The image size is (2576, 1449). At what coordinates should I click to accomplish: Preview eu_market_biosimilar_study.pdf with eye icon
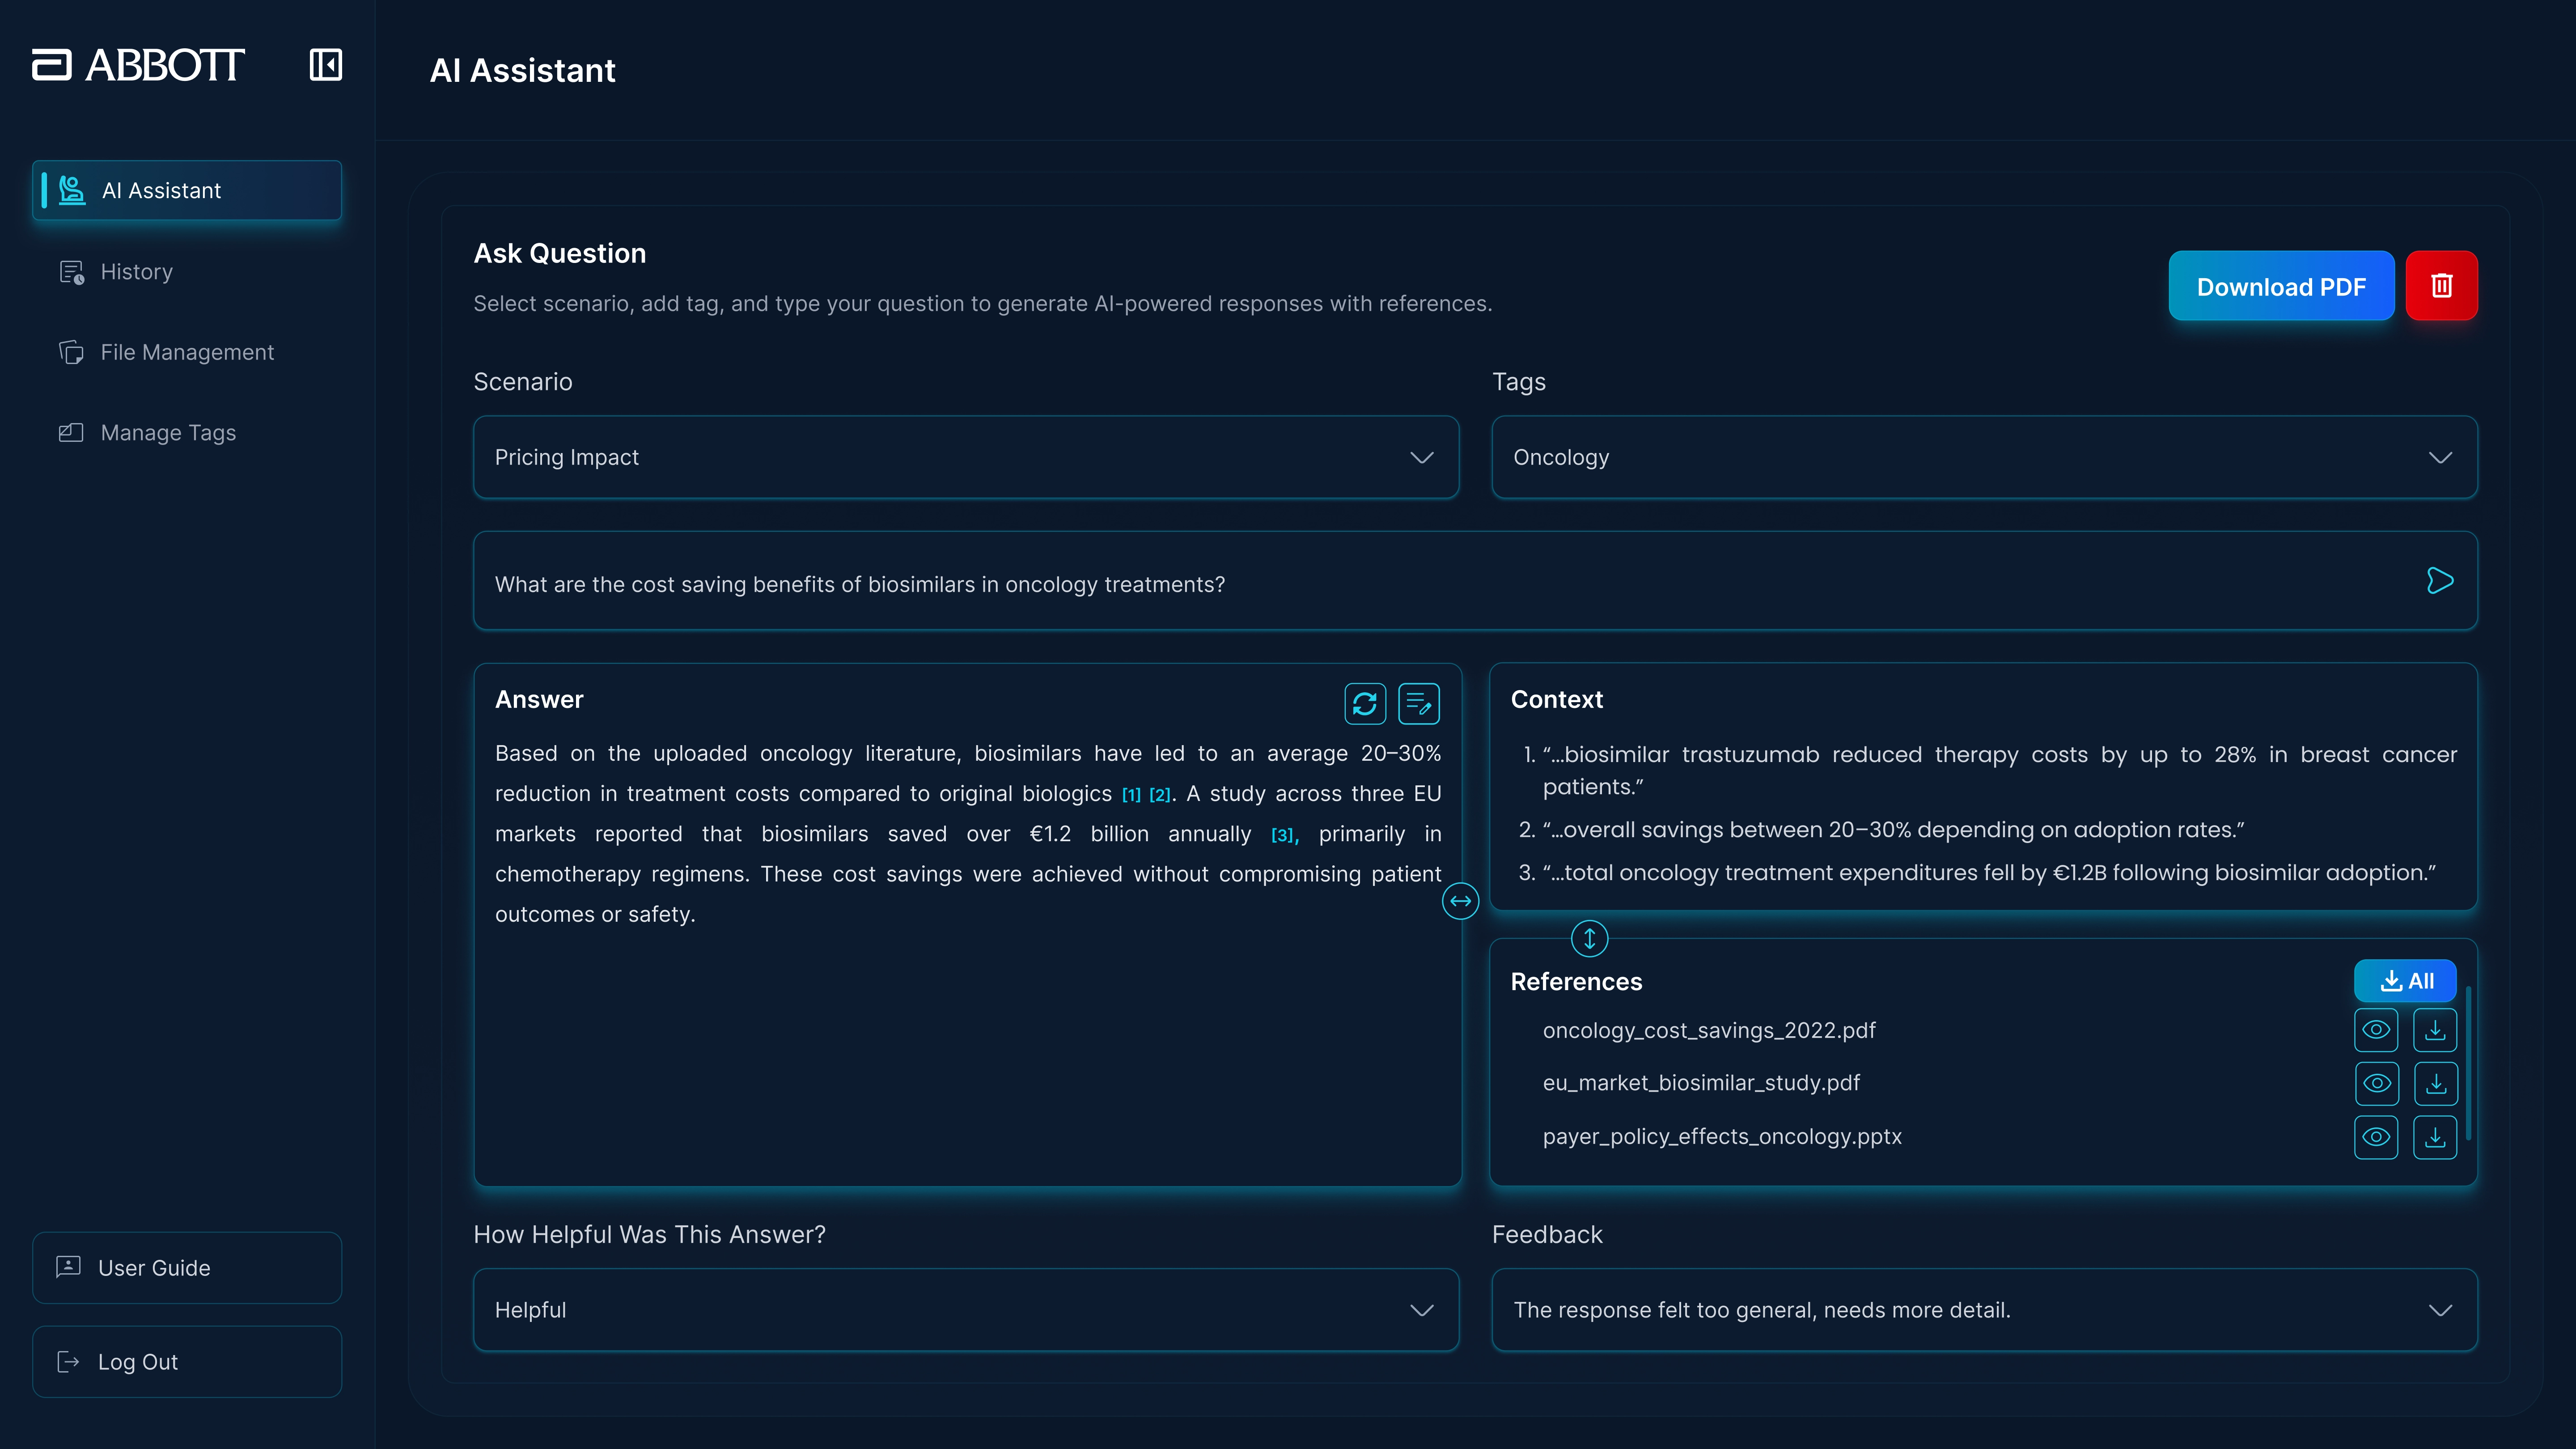[2376, 1083]
